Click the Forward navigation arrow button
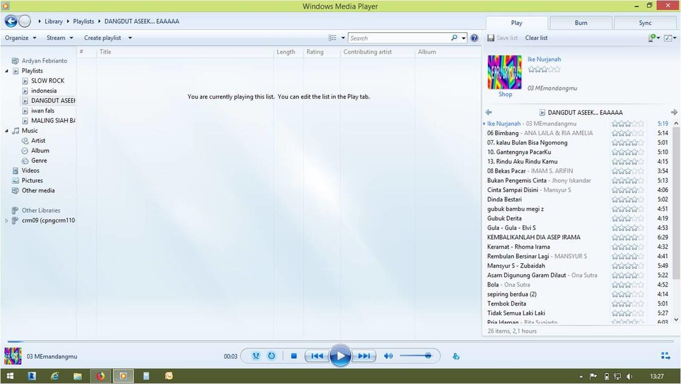681x384 pixels. click(25, 21)
